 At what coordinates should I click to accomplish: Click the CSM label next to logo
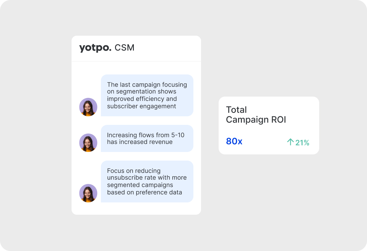[125, 48]
